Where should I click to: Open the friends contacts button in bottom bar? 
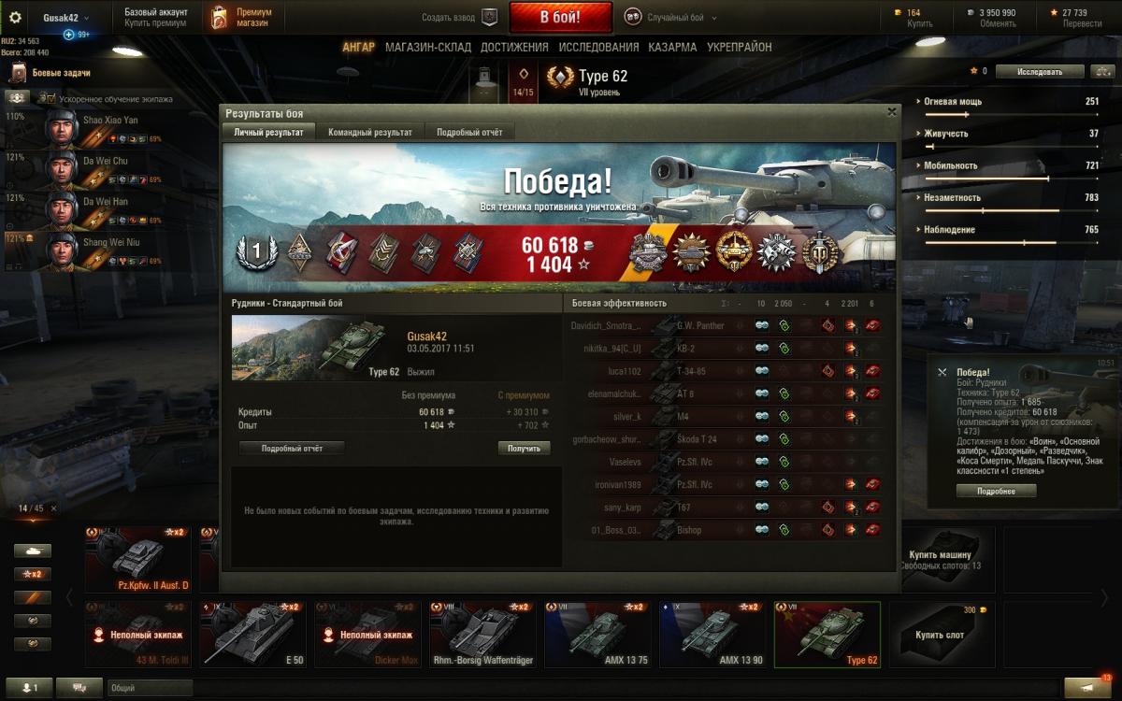pos(30,688)
